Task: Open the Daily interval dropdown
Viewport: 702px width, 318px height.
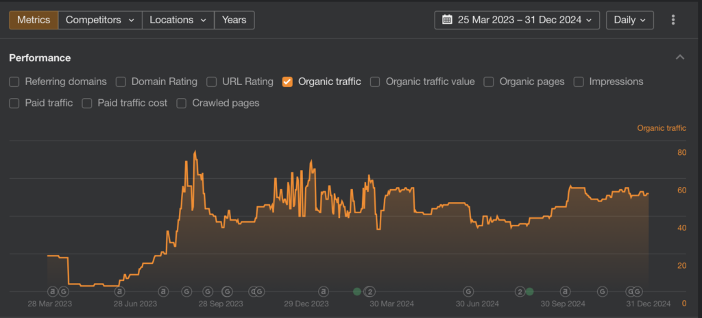Action: 629,20
